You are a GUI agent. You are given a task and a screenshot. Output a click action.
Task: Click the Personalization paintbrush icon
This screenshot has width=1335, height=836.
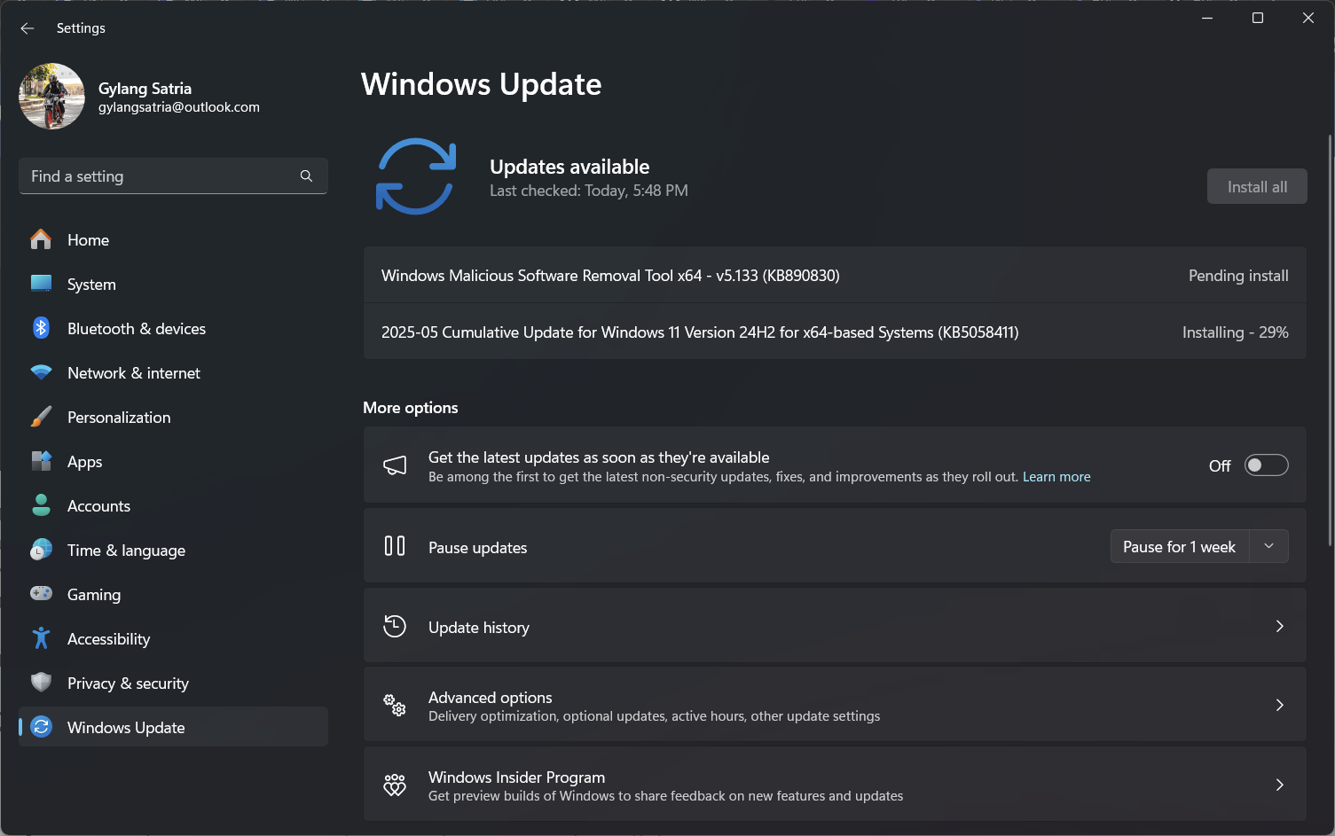click(x=41, y=417)
